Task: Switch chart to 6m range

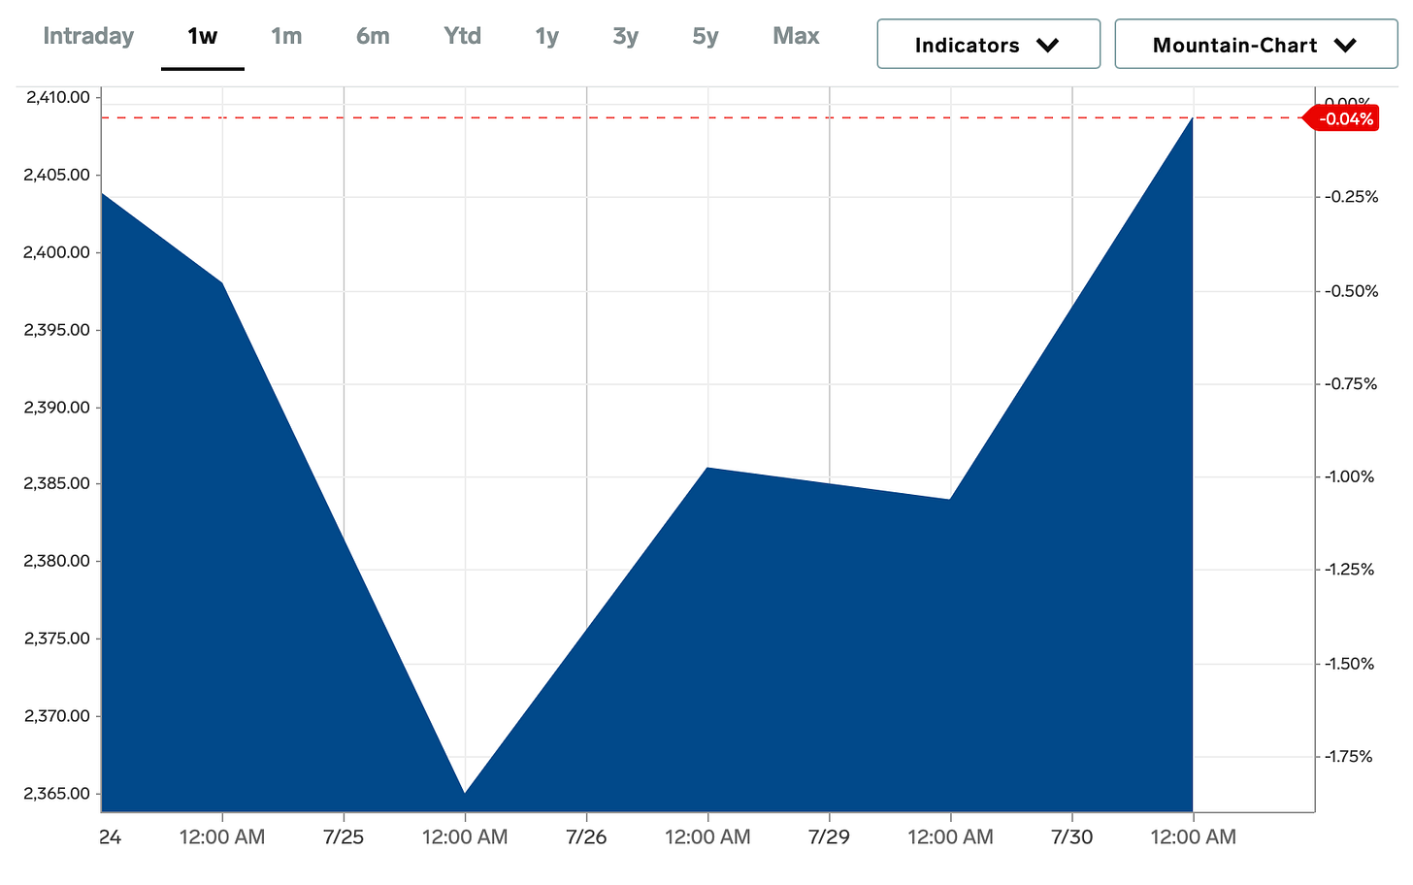Action: (x=373, y=37)
